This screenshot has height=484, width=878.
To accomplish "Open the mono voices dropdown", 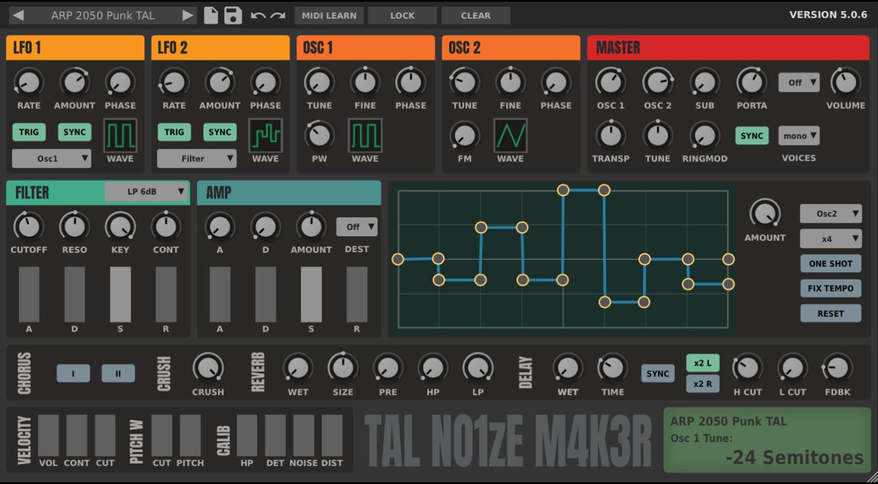I will point(799,135).
